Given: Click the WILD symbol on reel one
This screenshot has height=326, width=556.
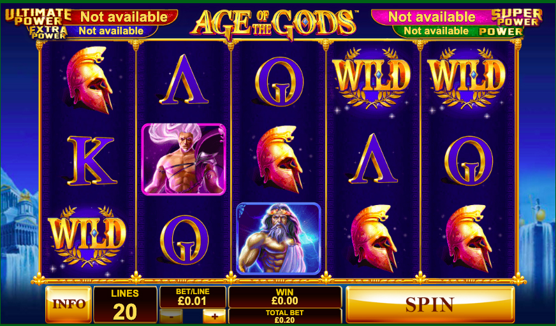Looking at the screenshot, I should click(x=89, y=236).
